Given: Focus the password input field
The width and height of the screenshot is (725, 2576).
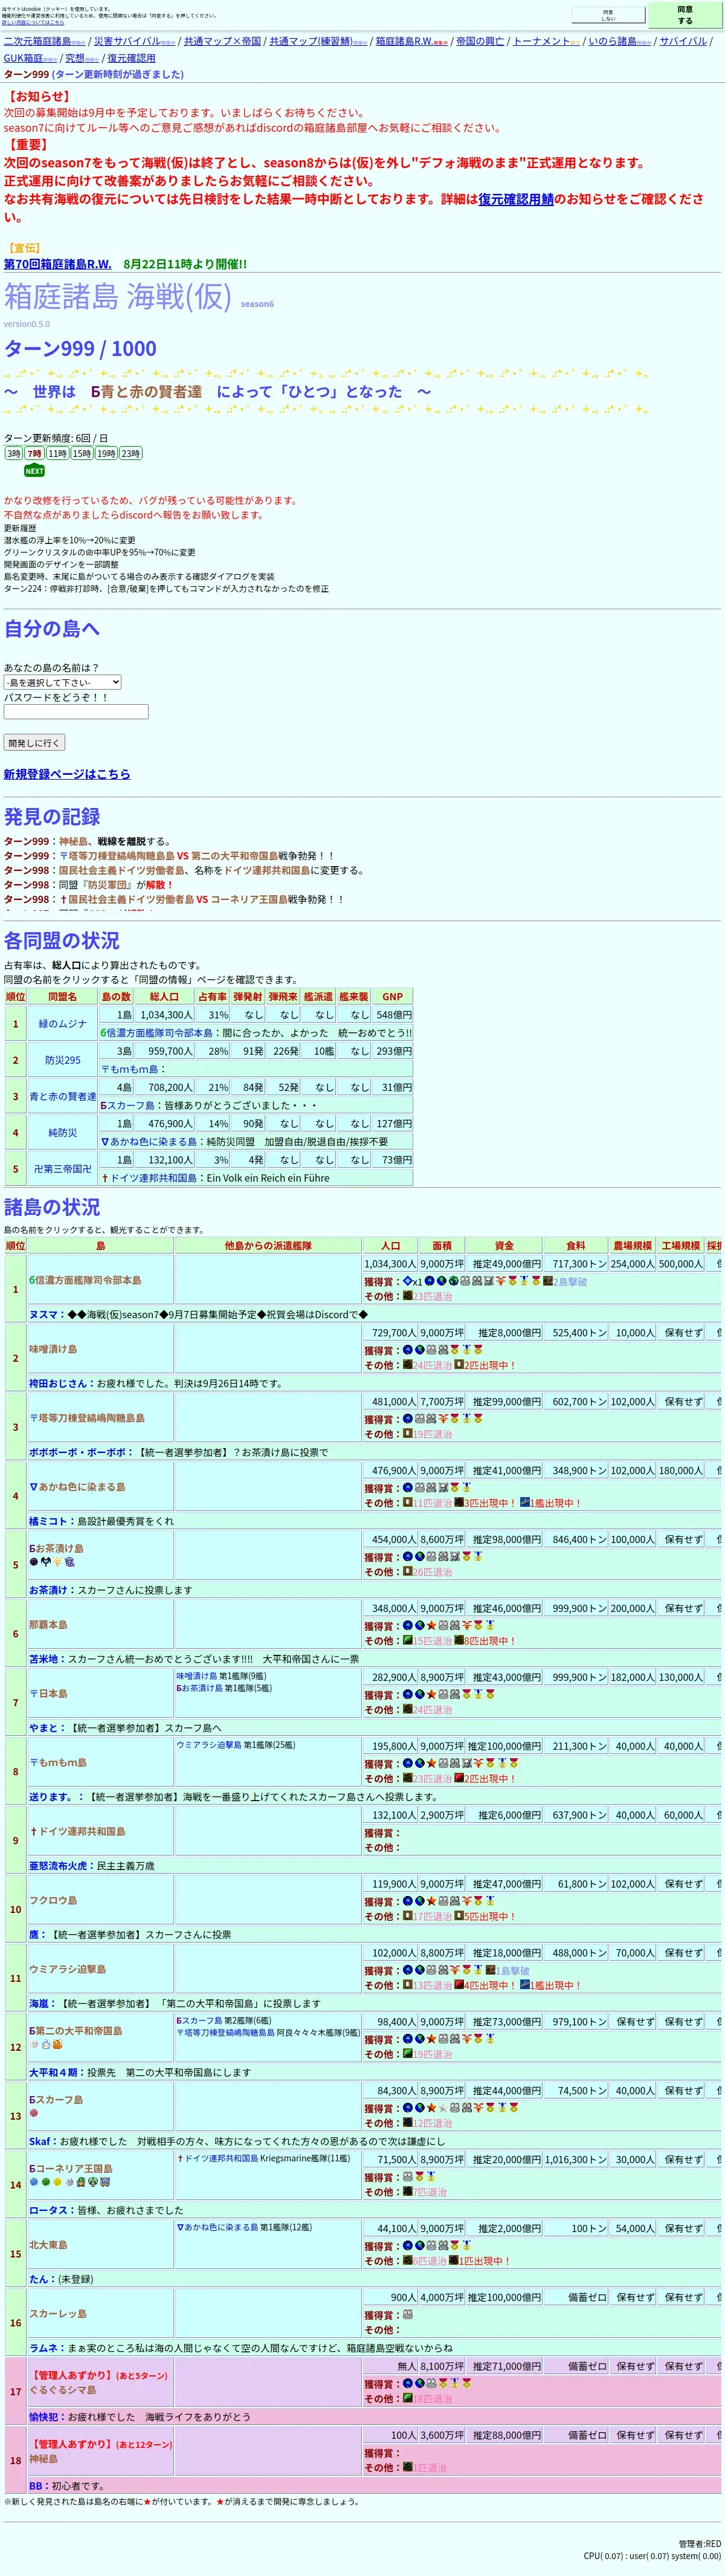Looking at the screenshot, I should click(x=76, y=711).
